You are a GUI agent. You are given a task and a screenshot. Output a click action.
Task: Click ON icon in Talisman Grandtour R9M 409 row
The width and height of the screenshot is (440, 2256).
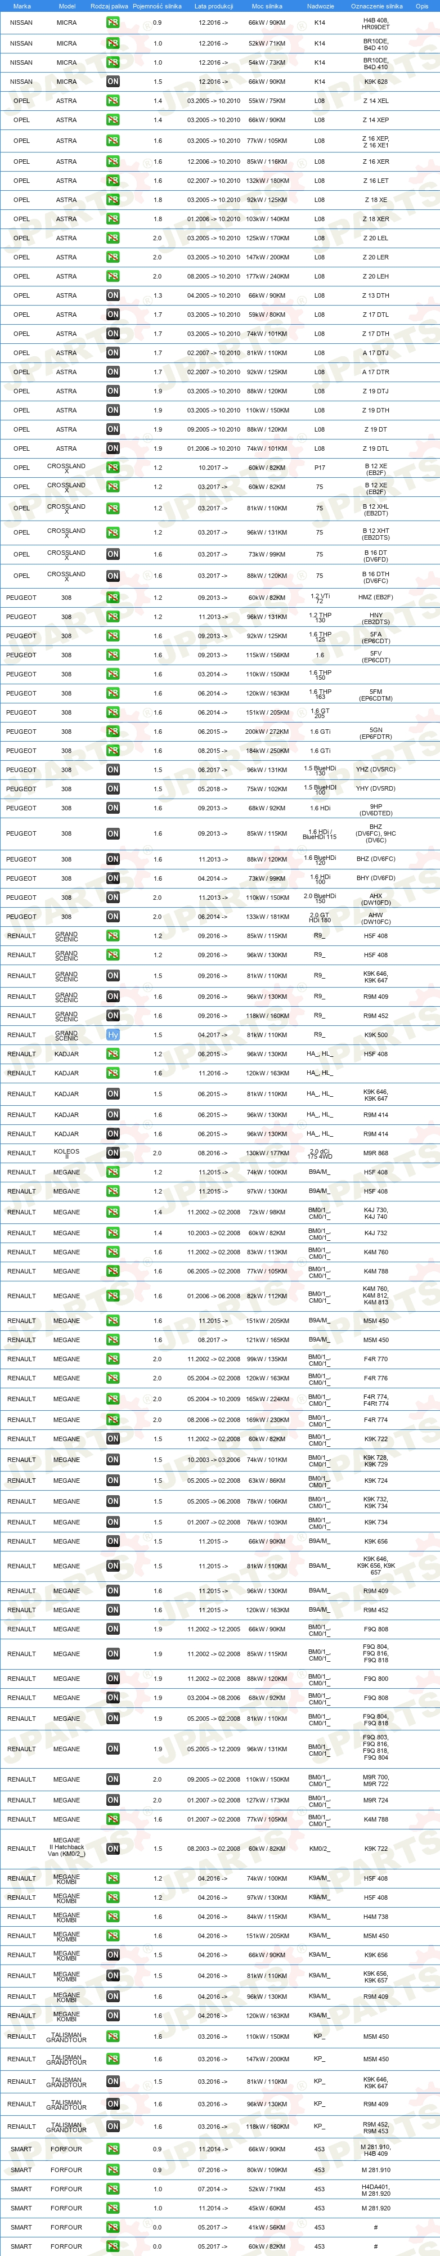[113, 2103]
